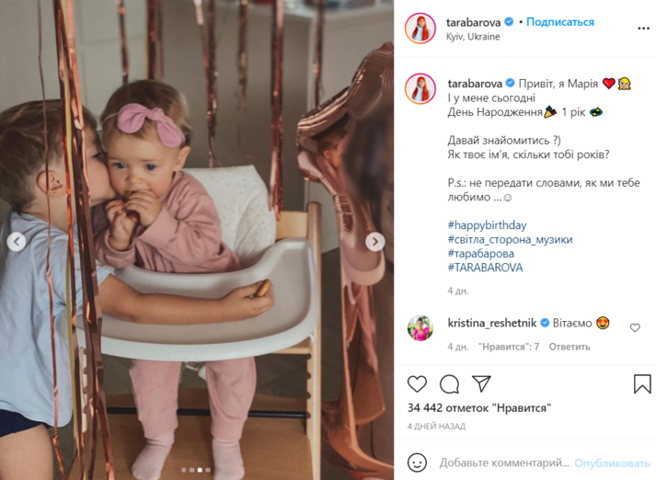Like the post with the heart icon
Viewport: 656px width, 480px height.
[x=417, y=383]
